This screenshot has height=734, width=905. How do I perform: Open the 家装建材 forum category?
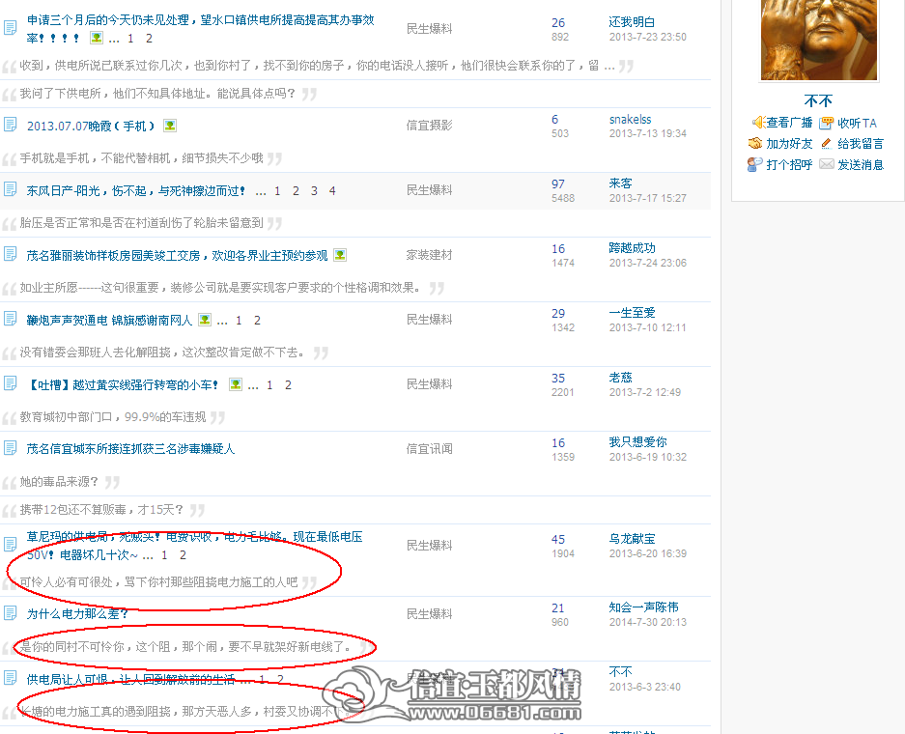[x=430, y=254]
